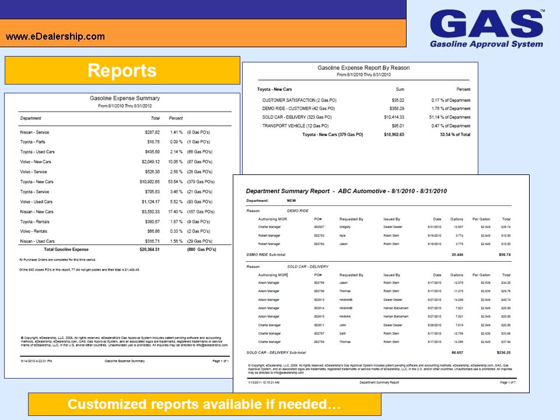
Task: Click the 'Toyota - Rentals' department row
Action: [116, 222]
